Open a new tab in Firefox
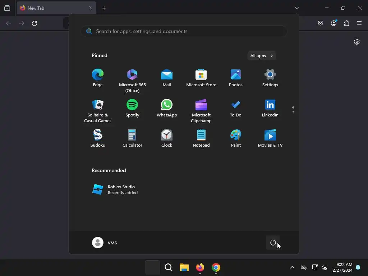This screenshot has width=368, height=276. point(104,8)
